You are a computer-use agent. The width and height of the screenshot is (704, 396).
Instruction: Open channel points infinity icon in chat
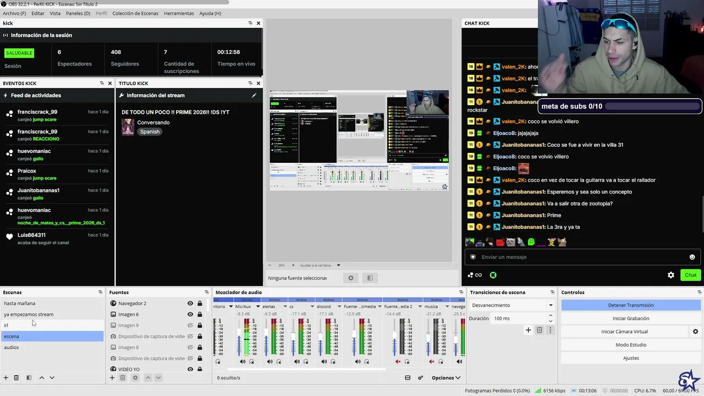click(x=479, y=275)
